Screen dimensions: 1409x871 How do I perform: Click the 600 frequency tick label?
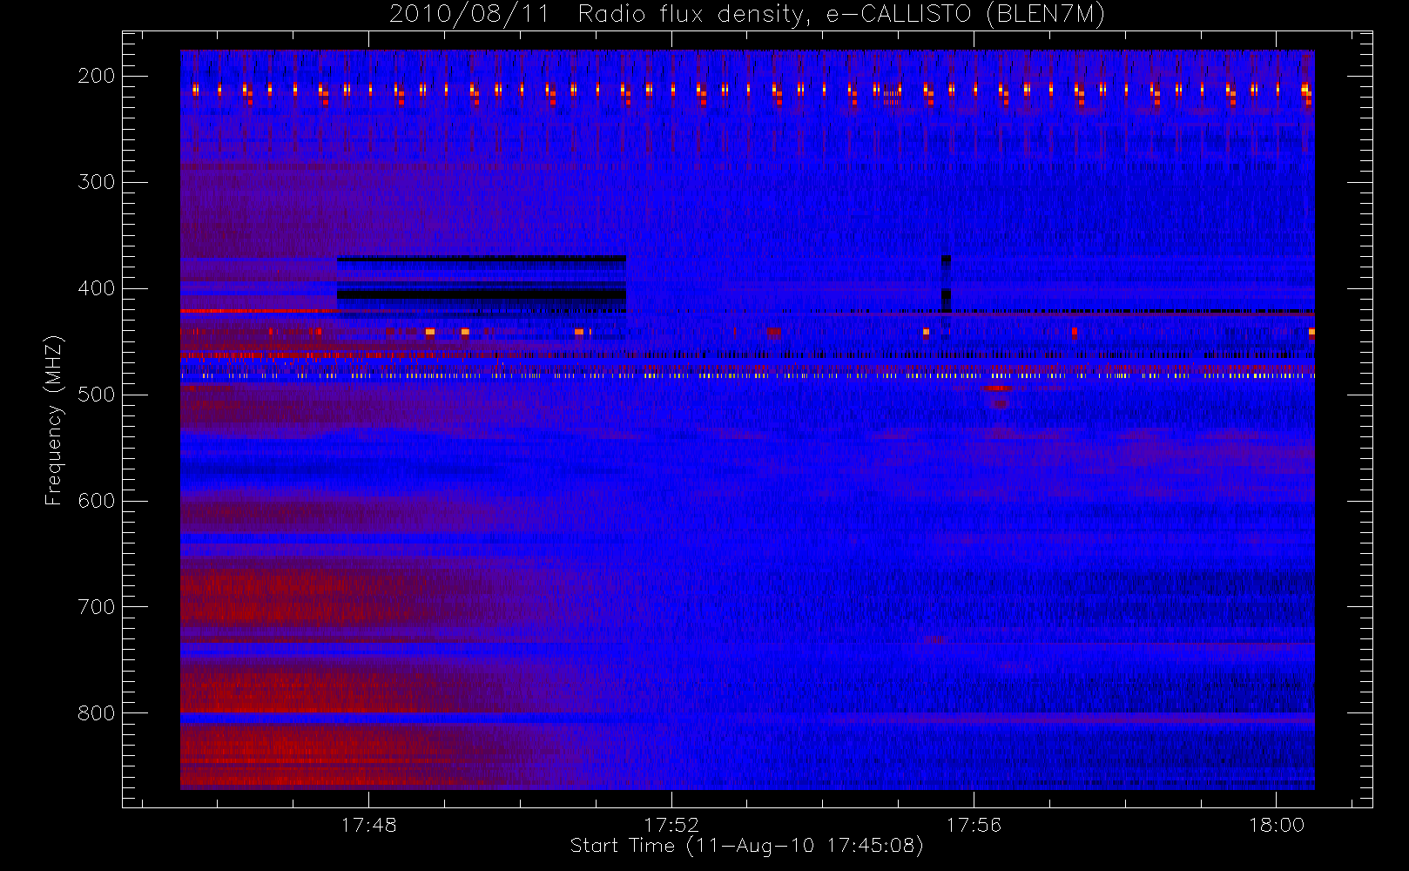(x=97, y=501)
